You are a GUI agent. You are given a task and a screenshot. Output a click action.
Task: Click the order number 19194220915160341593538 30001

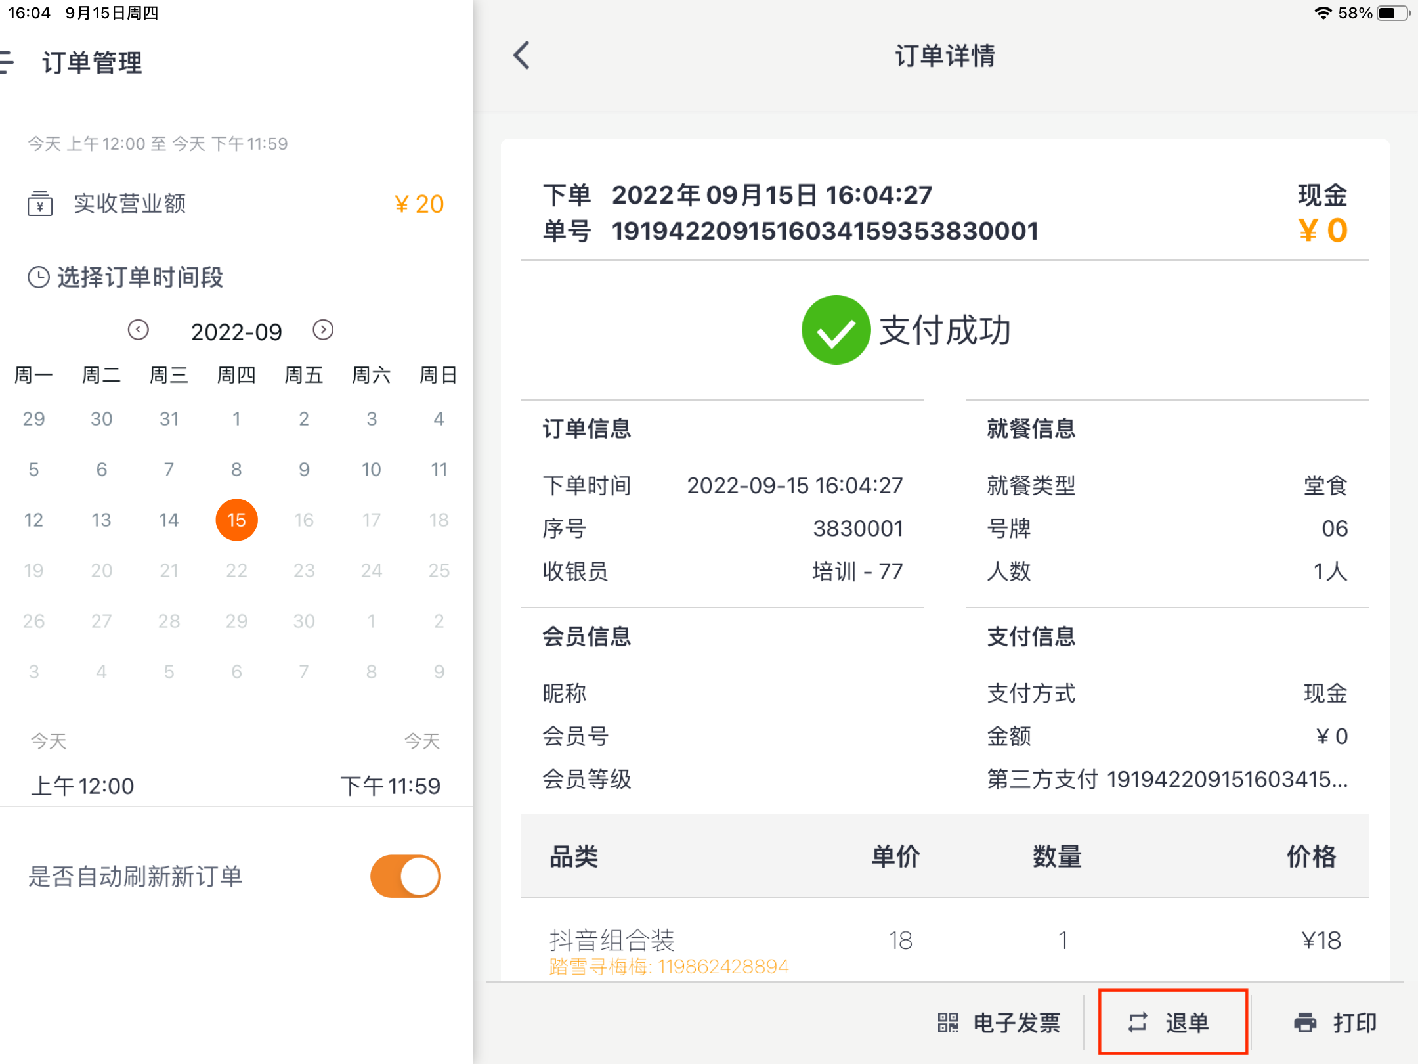point(825,231)
